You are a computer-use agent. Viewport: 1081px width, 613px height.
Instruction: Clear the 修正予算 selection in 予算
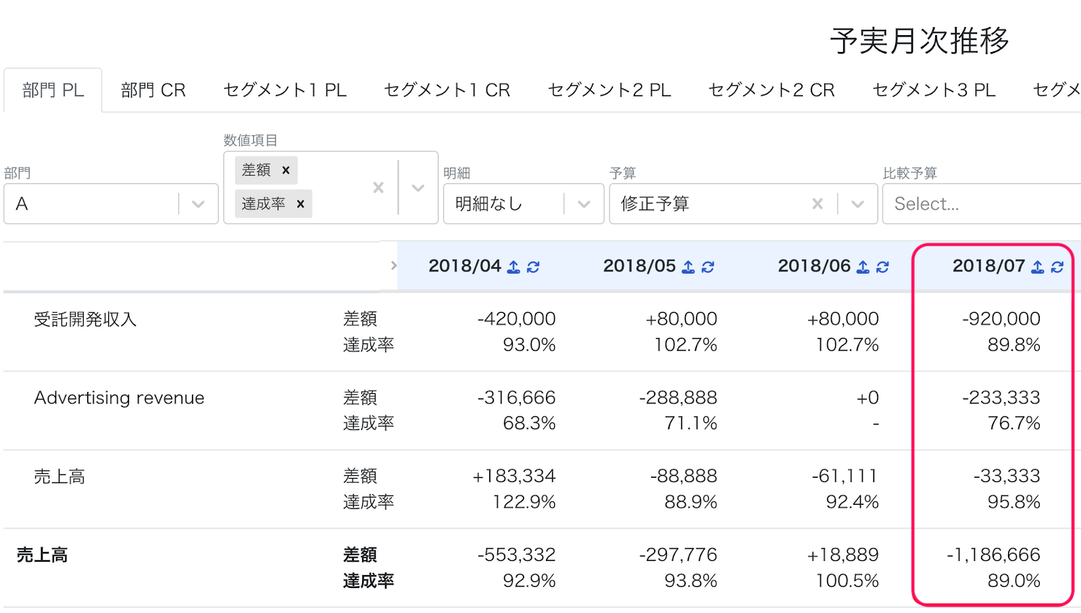(x=818, y=203)
